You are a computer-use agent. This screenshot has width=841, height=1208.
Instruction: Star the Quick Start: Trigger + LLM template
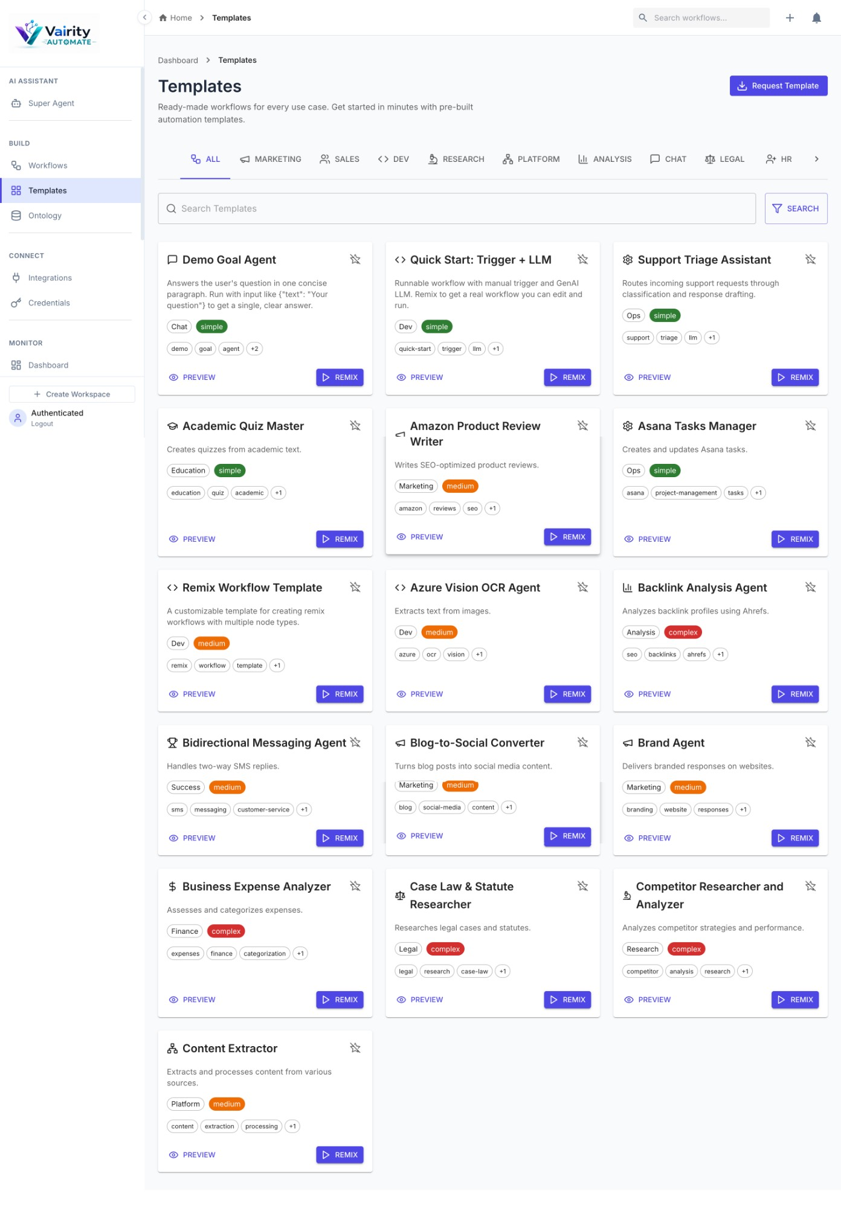(x=583, y=259)
